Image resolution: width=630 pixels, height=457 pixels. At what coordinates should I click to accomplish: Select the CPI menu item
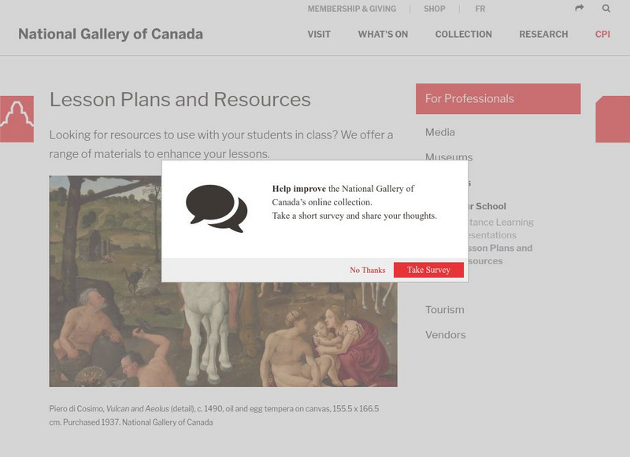[x=602, y=35]
